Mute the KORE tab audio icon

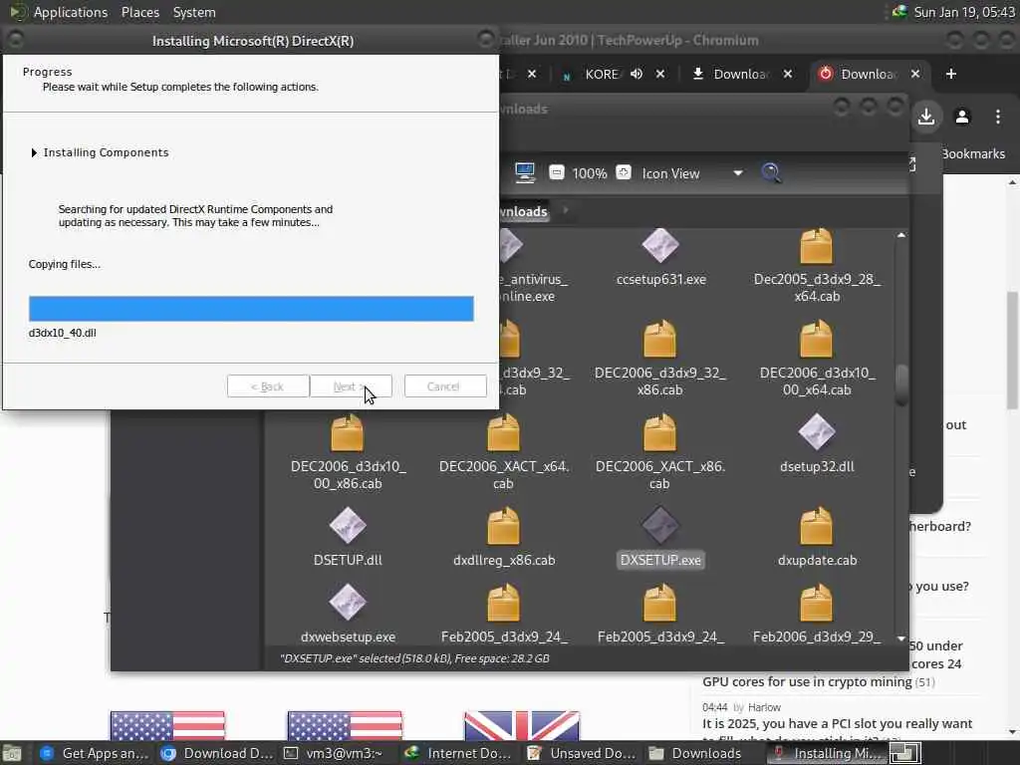[x=637, y=74]
